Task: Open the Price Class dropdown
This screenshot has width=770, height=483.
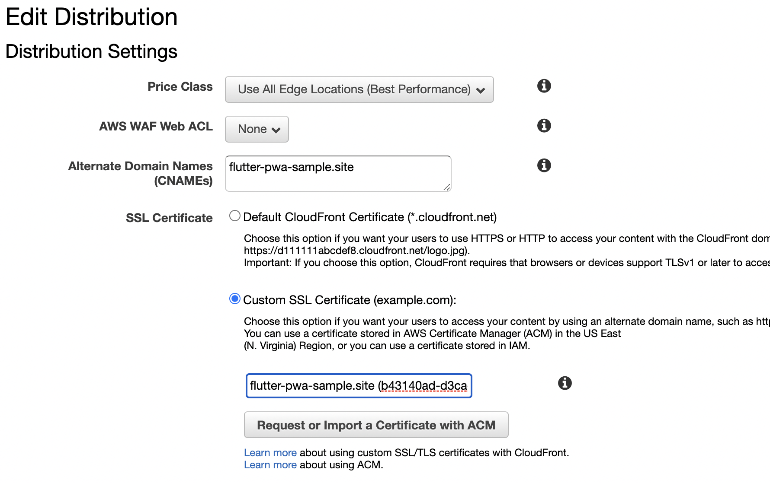Action: pos(359,89)
